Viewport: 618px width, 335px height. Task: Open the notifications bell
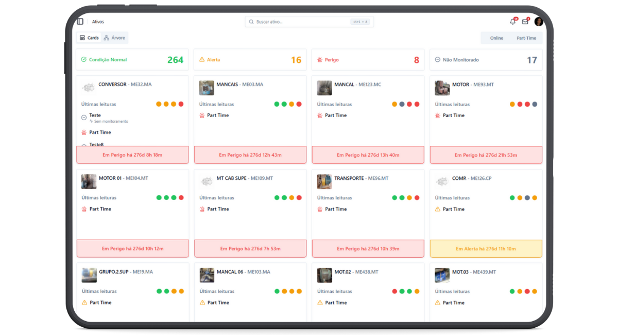(x=512, y=22)
